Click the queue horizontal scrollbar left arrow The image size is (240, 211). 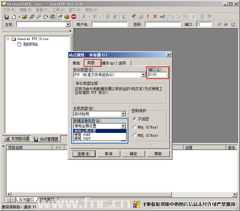[x=9, y=194]
